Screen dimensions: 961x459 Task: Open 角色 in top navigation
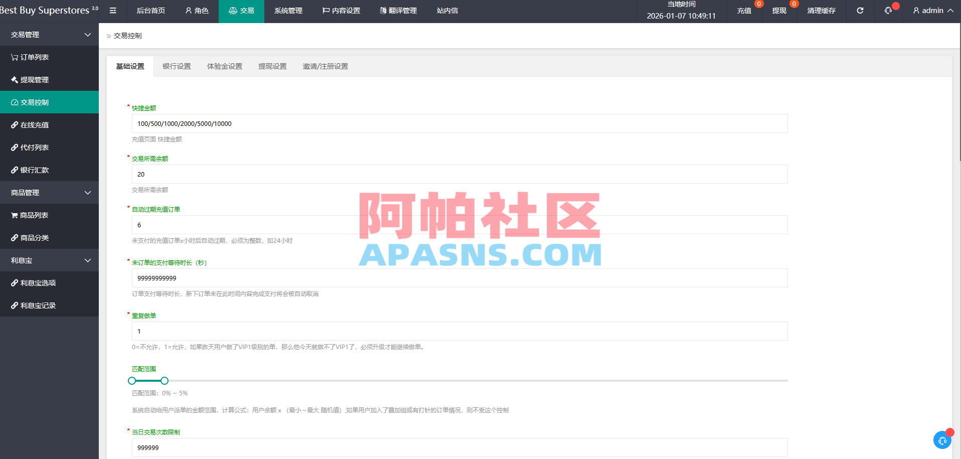pyautogui.click(x=197, y=11)
